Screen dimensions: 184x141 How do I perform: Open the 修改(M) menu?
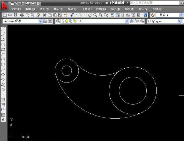[x=129, y=9]
